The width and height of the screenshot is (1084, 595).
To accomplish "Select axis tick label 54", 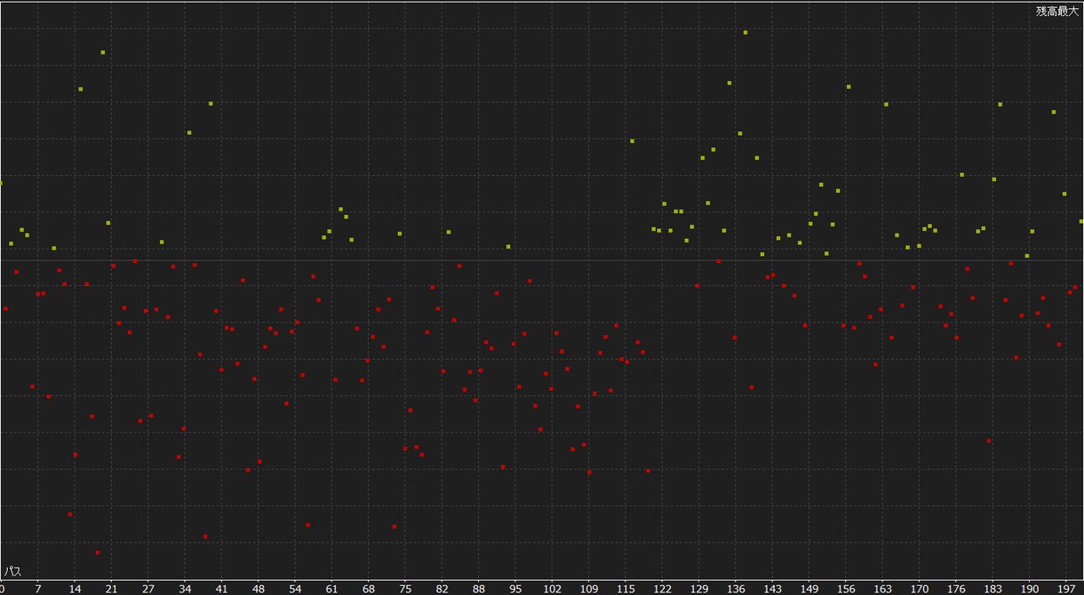I will pos(295,588).
